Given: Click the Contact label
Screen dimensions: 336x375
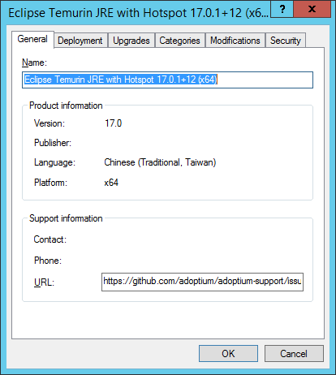Looking at the screenshot, I should pos(50,239).
